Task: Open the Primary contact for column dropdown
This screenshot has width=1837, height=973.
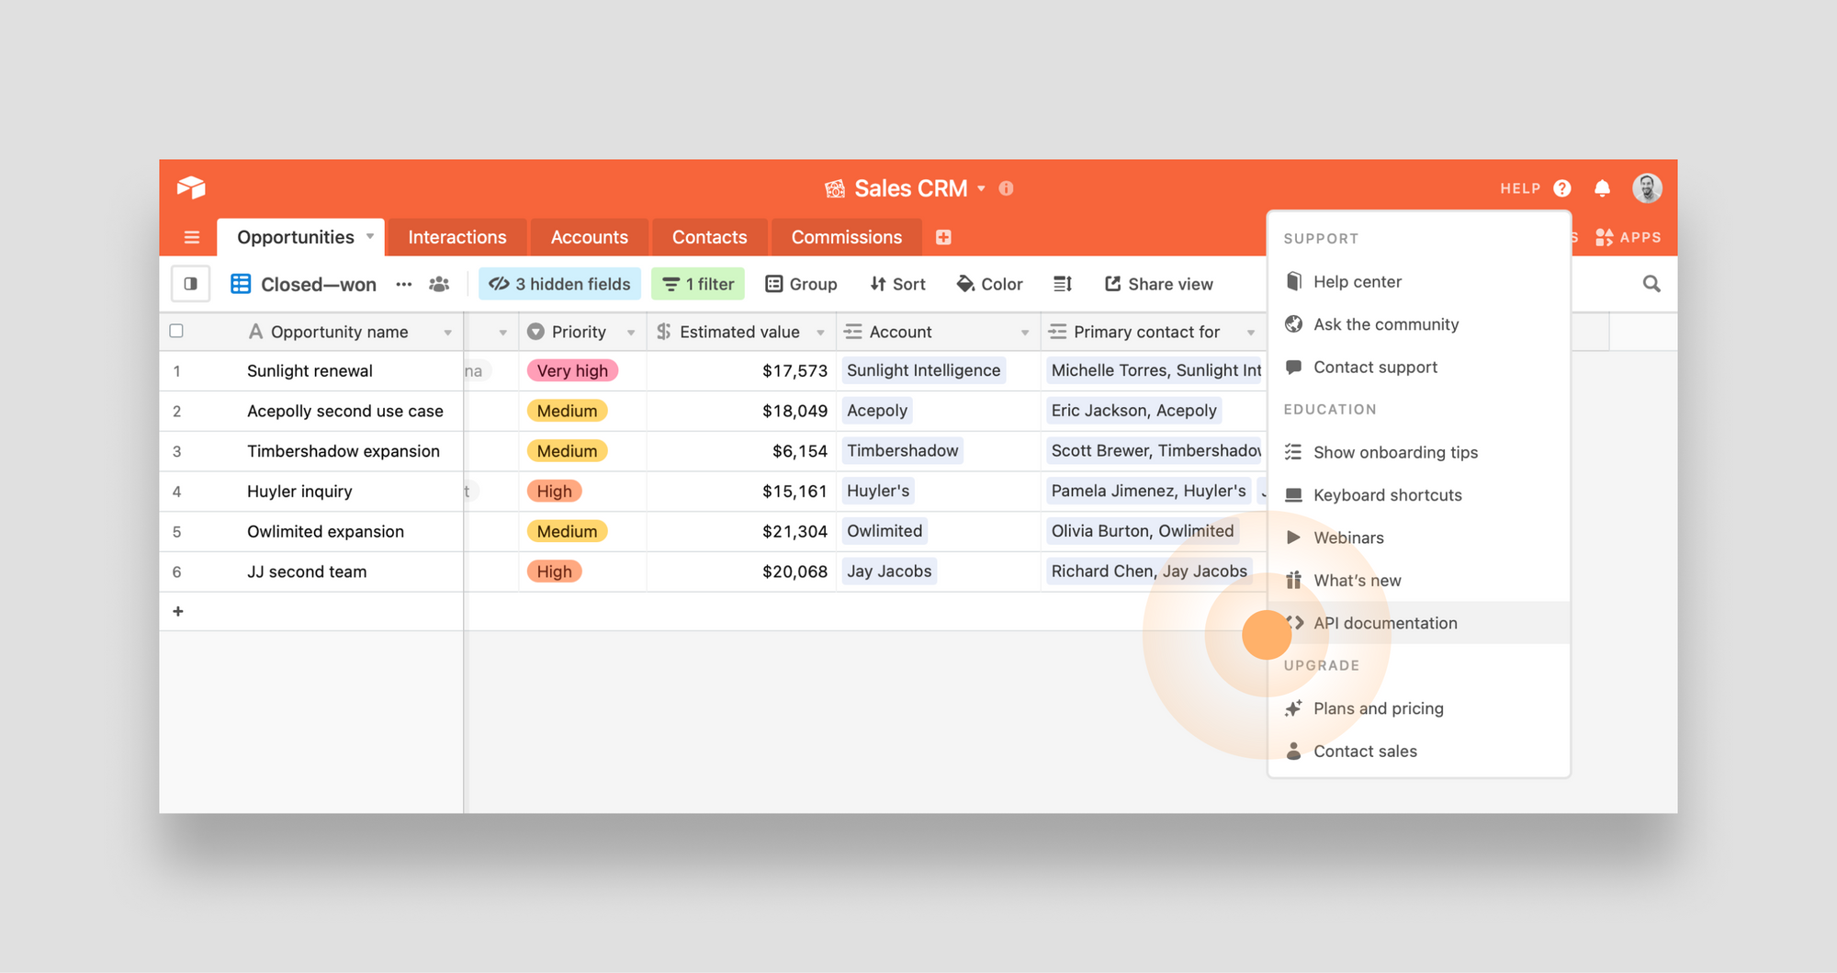Action: [x=1251, y=333]
